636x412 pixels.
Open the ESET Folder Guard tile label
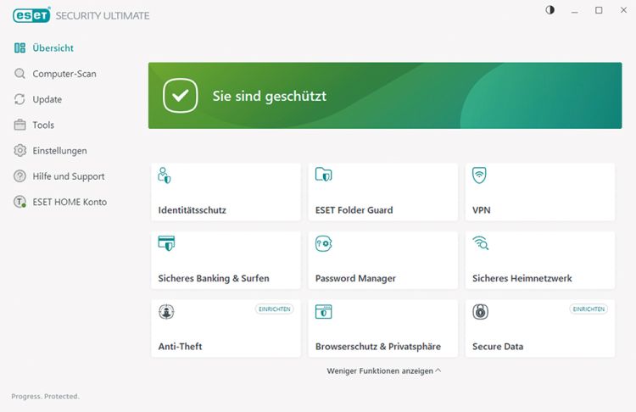pyautogui.click(x=354, y=210)
